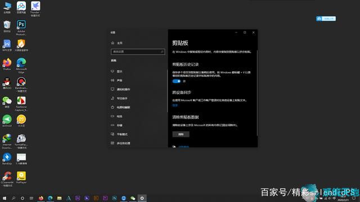The image size is (360, 202).
Task: Open File Explorer on the taskbar
Action: [59, 198]
